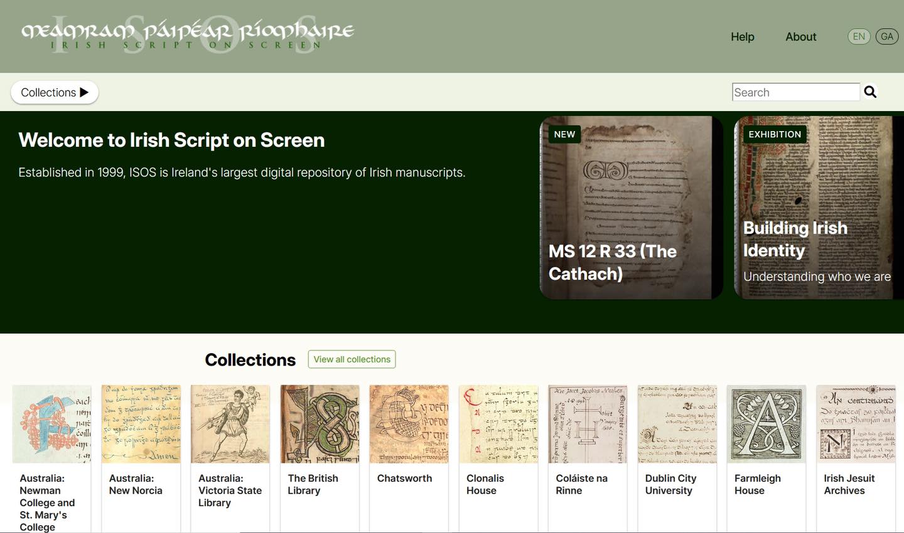Click the Australia: Victoria State Library title

[x=230, y=490]
